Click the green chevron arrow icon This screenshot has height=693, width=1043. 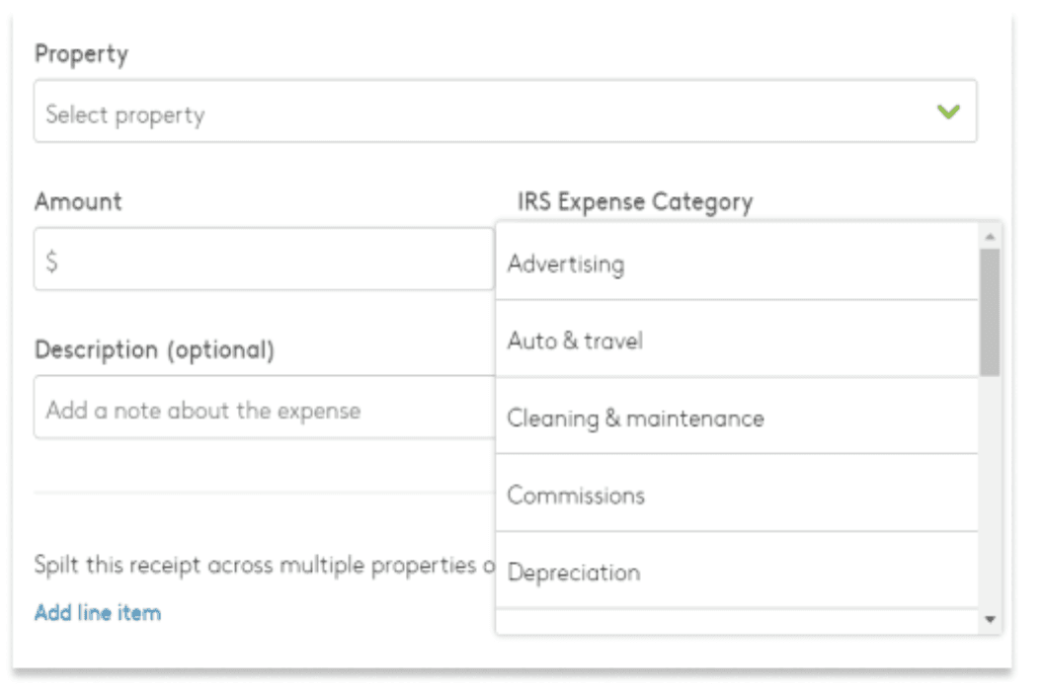tap(948, 113)
